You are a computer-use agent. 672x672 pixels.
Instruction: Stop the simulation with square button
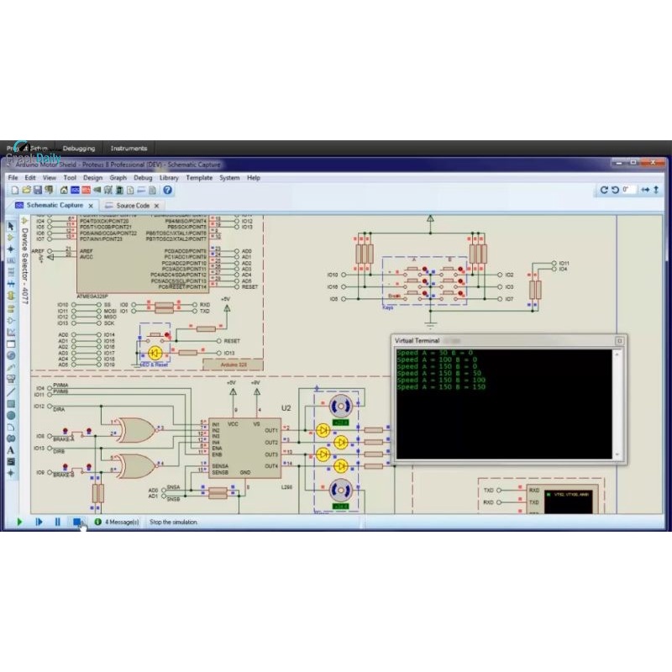point(76,522)
